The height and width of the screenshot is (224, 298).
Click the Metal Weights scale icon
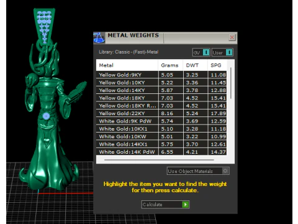pos(99,38)
